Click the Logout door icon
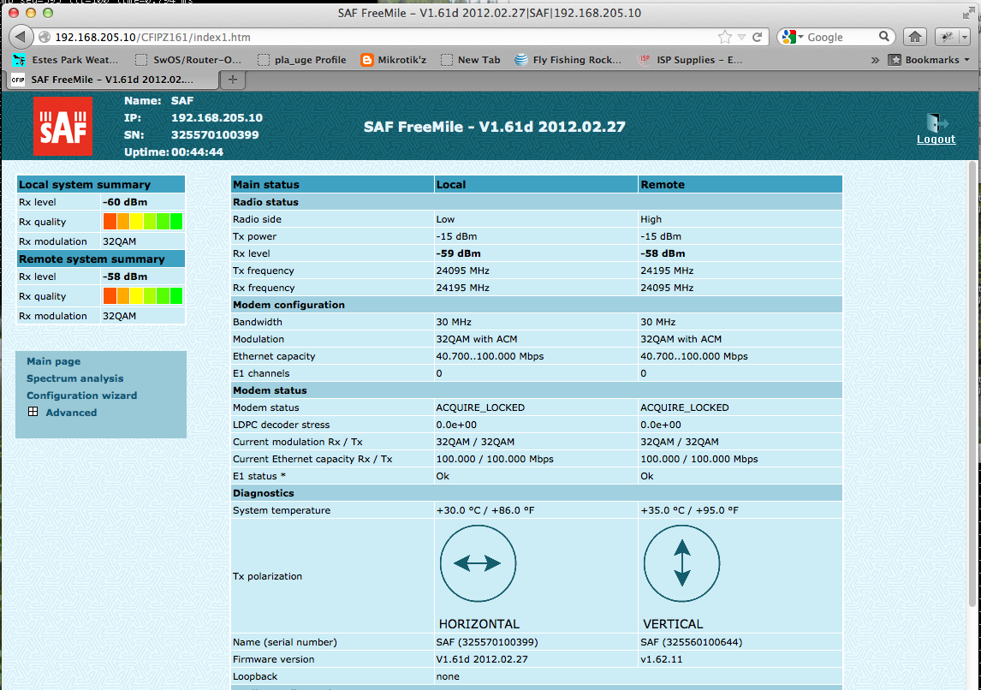This screenshot has width=981, height=690. click(x=936, y=122)
